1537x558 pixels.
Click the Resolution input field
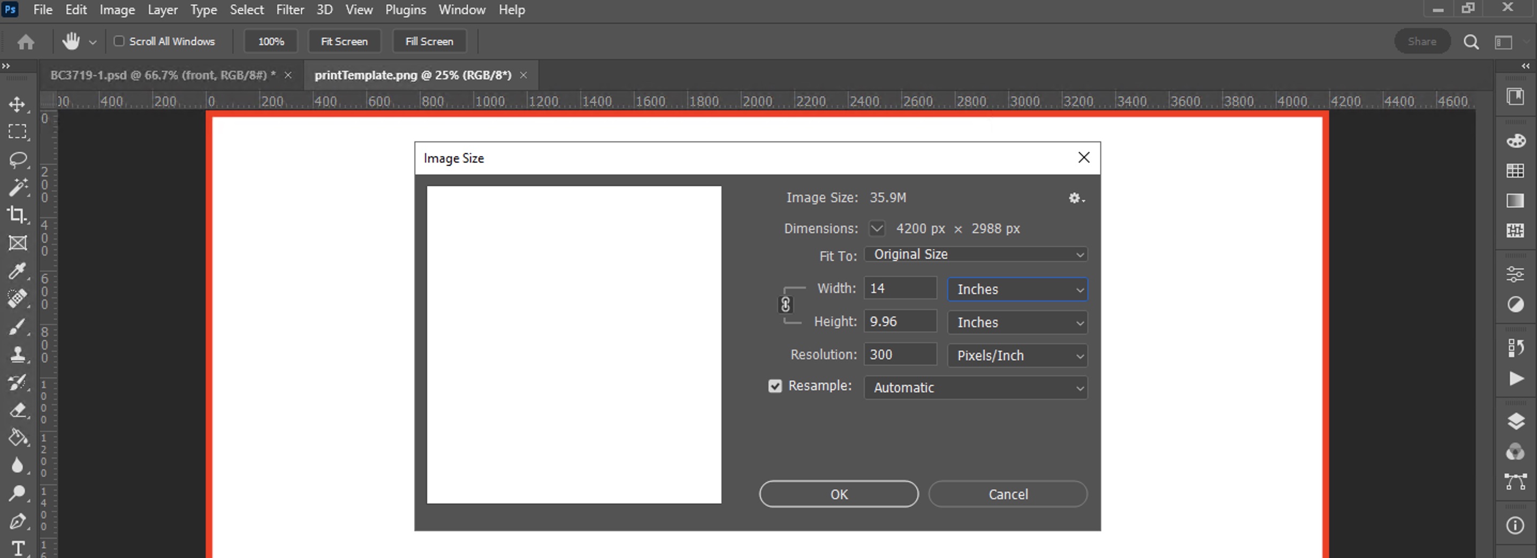point(900,355)
